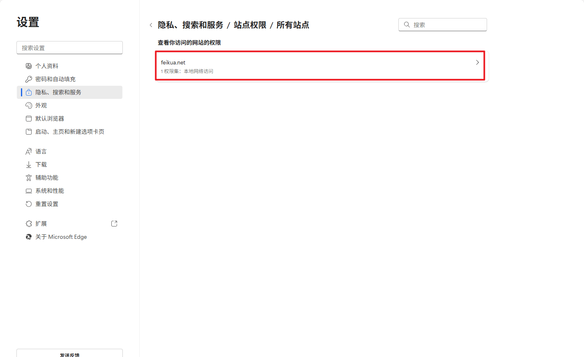Click the Default browser window icon
Image resolution: width=584 pixels, height=357 pixels.
coord(29,119)
